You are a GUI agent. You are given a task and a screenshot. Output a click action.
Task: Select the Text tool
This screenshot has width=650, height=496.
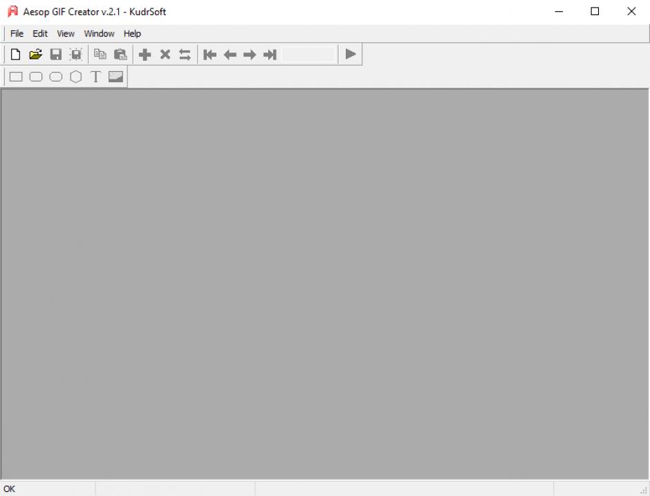[95, 77]
